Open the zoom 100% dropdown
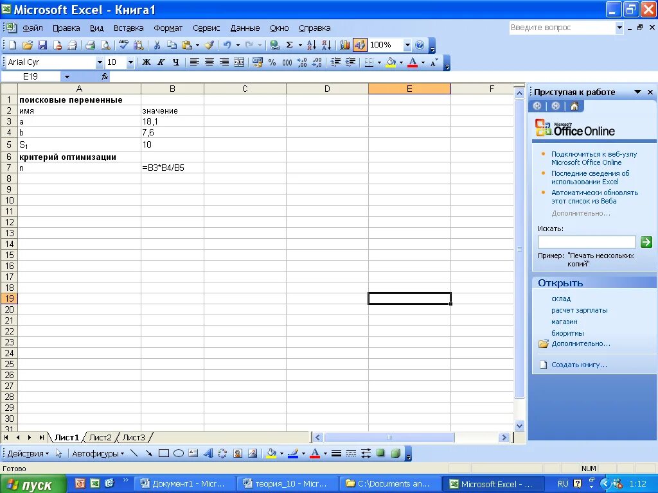 (x=407, y=45)
